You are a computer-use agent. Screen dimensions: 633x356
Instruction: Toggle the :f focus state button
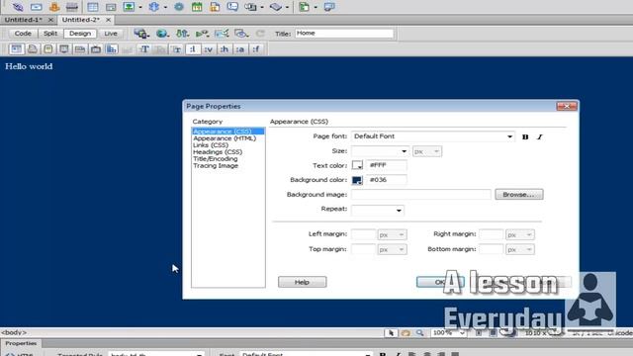coord(256,49)
